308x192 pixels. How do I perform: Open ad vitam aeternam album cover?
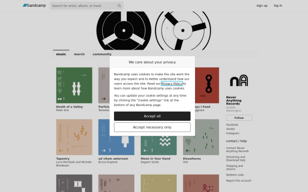117,145
